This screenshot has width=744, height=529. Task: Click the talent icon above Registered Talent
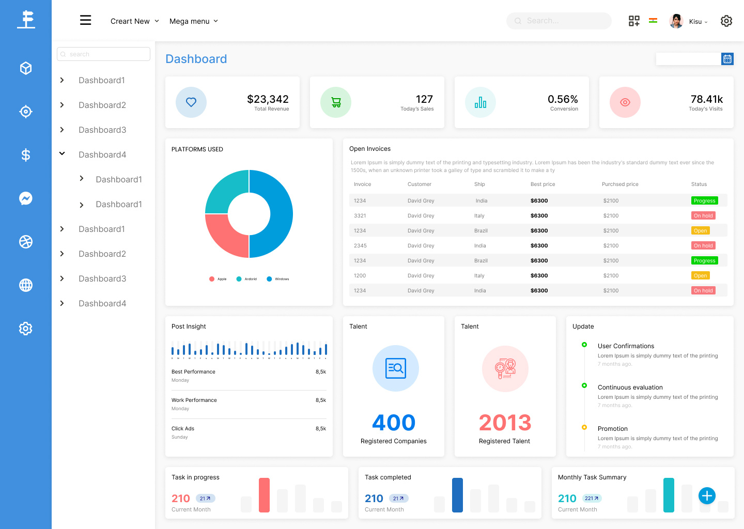[x=505, y=368]
